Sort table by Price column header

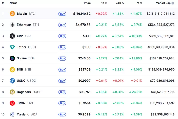pos(87,3)
